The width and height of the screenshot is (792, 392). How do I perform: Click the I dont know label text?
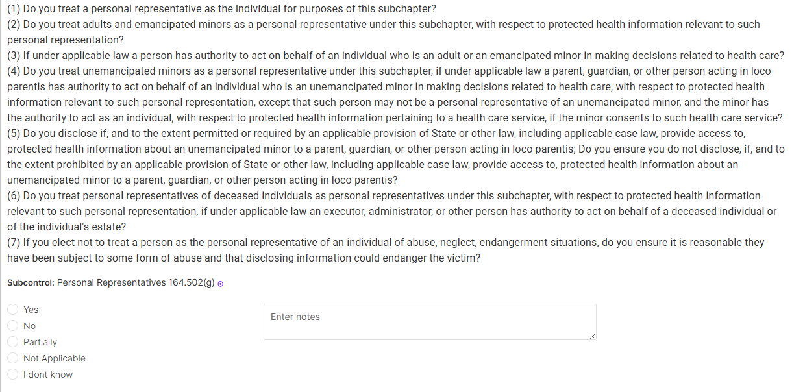pyautogui.click(x=48, y=374)
